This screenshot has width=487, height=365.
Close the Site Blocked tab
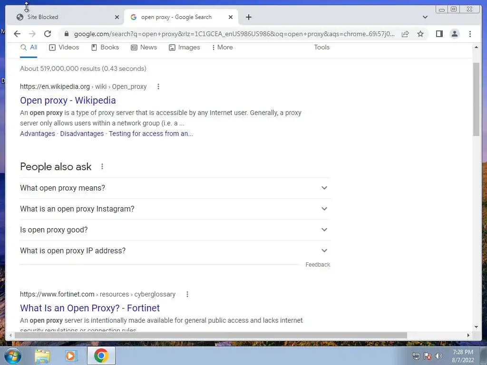(117, 17)
